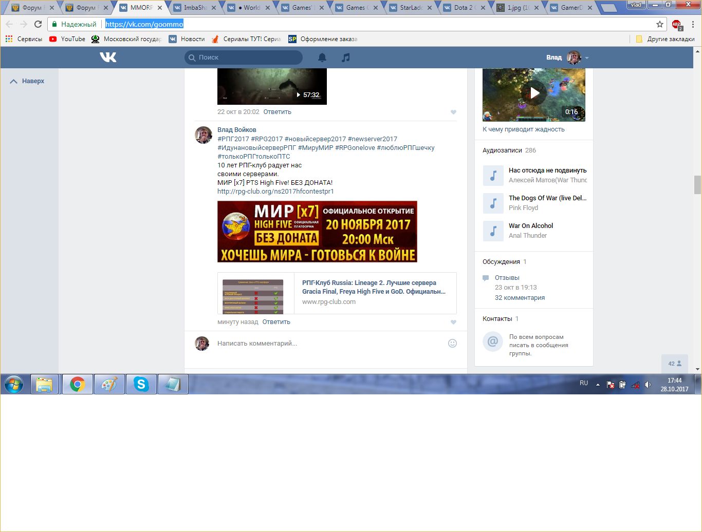Bookmark page with the star icon

[x=660, y=24]
